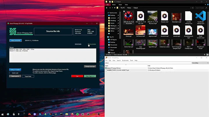Image resolution: width=209 pixels, height=117 pixels.
Task: Select the Stream 0:1 audio stream row
Action: 19,51
